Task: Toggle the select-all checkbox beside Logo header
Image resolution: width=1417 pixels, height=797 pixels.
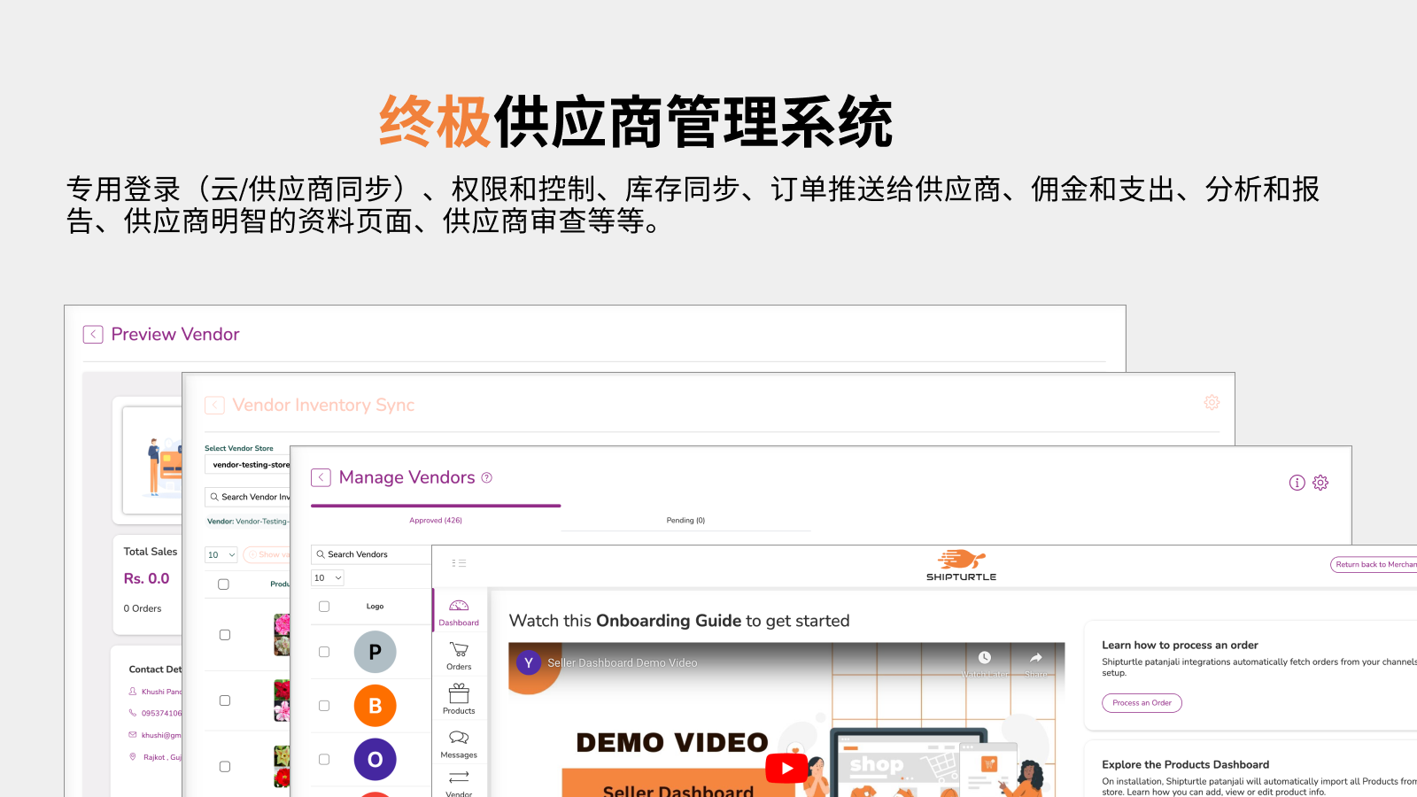Action: (324, 607)
